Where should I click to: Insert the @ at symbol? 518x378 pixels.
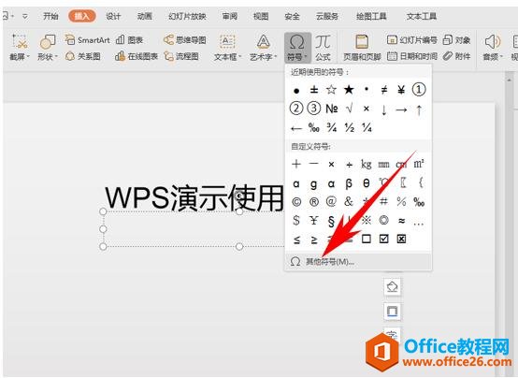pyautogui.click(x=331, y=202)
